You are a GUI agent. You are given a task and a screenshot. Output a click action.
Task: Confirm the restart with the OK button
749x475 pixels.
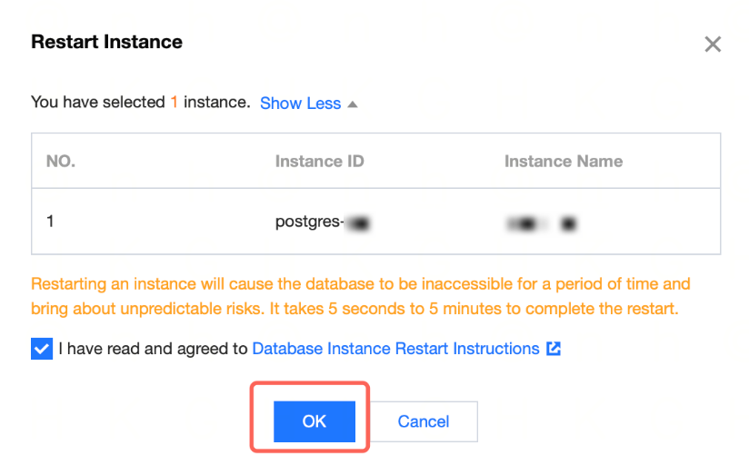point(314,421)
